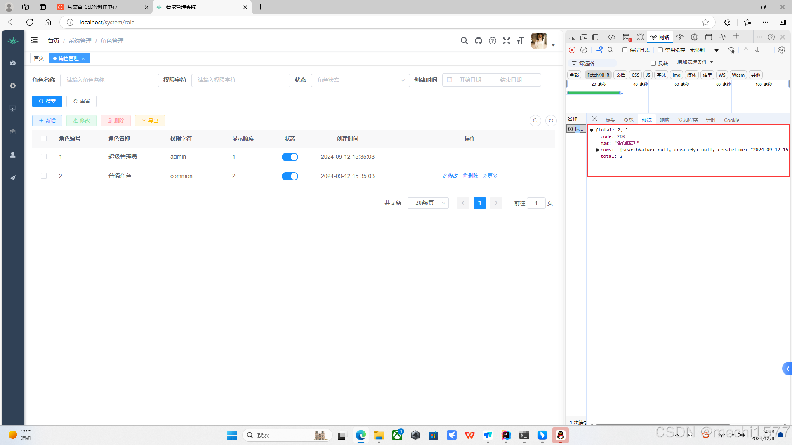The height and width of the screenshot is (445, 792).
Task: Enable 保留日志 checkbox
Action: pyautogui.click(x=625, y=50)
